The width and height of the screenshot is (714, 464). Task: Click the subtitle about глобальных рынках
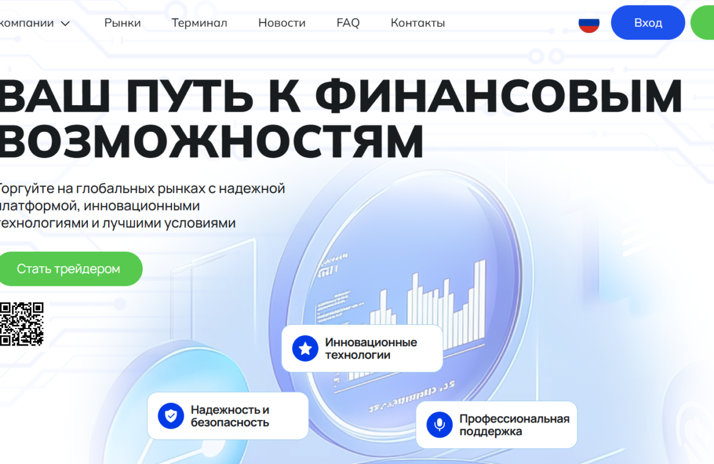pos(142,205)
